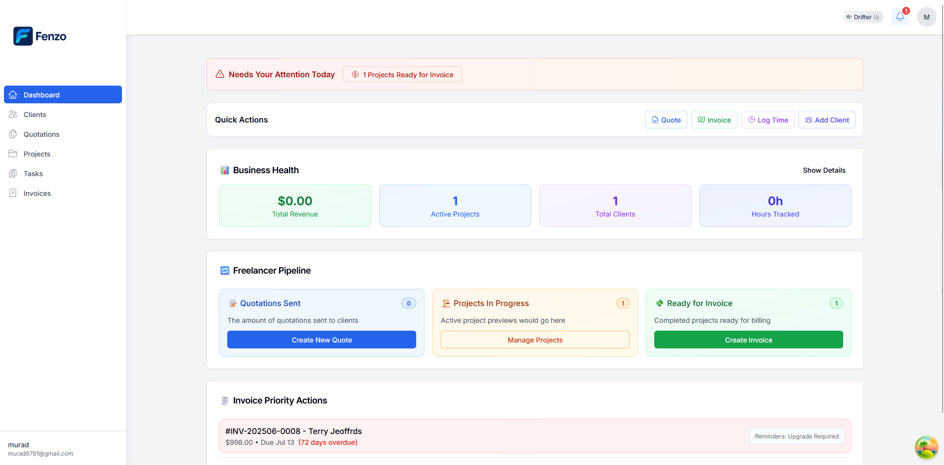
Task: Expand Business Health with Show Details
Action: click(x=824, y=170)
